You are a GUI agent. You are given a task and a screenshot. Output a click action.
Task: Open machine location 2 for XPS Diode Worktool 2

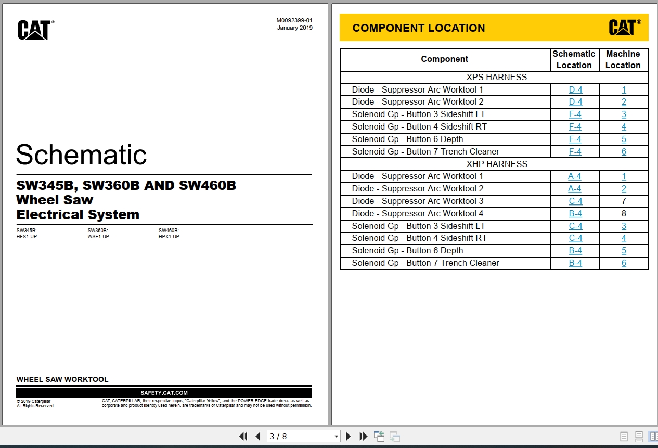(624, 102)
